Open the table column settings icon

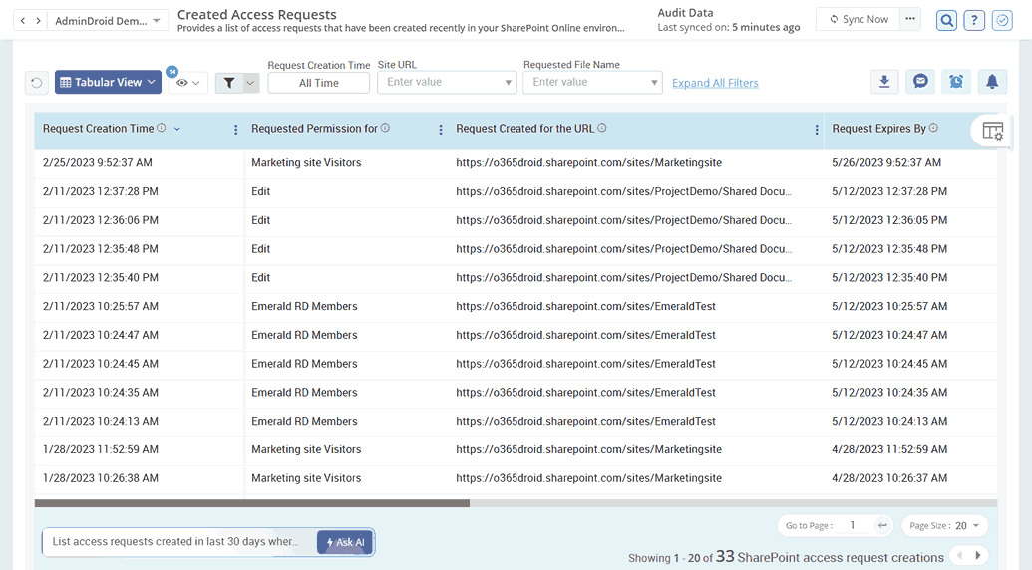pyautogui.click(x=992, y=131)
